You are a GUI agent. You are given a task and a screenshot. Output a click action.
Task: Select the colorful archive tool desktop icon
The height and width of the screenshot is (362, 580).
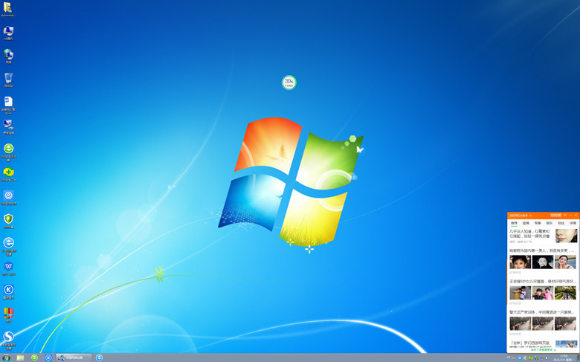pyautogui.click(x=8, y=315)
